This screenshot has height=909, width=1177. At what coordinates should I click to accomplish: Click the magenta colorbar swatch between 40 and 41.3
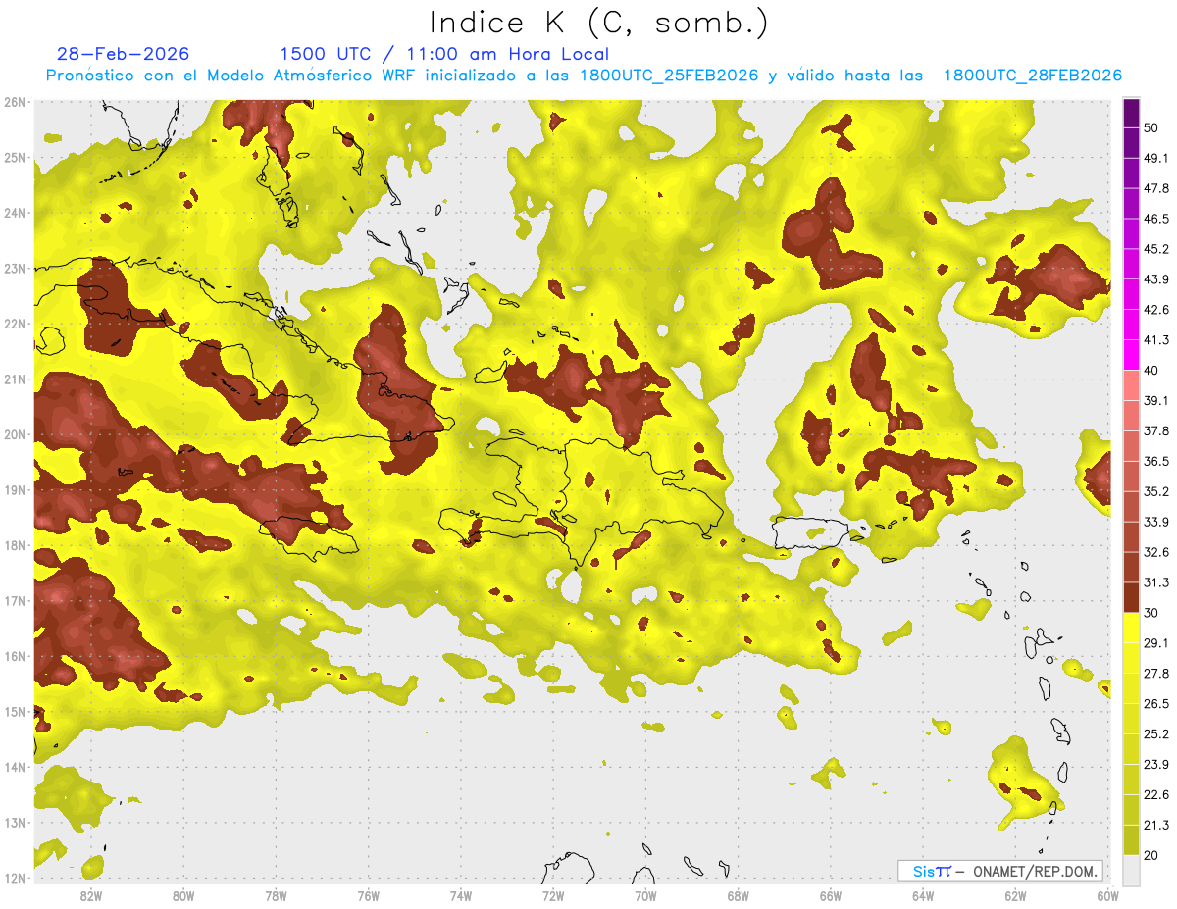coord(1131,355)
